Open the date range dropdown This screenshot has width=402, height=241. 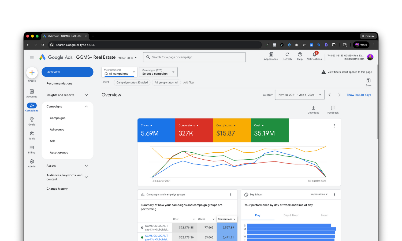click(300, 95)
